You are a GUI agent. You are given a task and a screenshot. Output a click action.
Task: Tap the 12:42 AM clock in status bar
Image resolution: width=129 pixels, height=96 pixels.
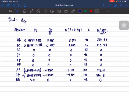(x=4, y=1)
